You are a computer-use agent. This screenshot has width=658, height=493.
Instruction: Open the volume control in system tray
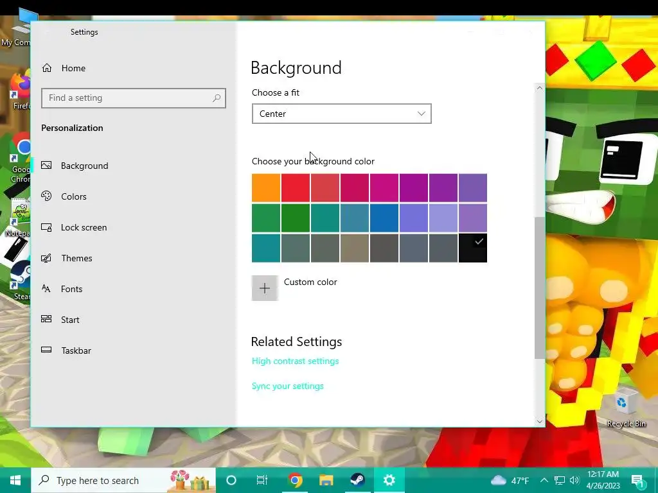click(574, 480)
